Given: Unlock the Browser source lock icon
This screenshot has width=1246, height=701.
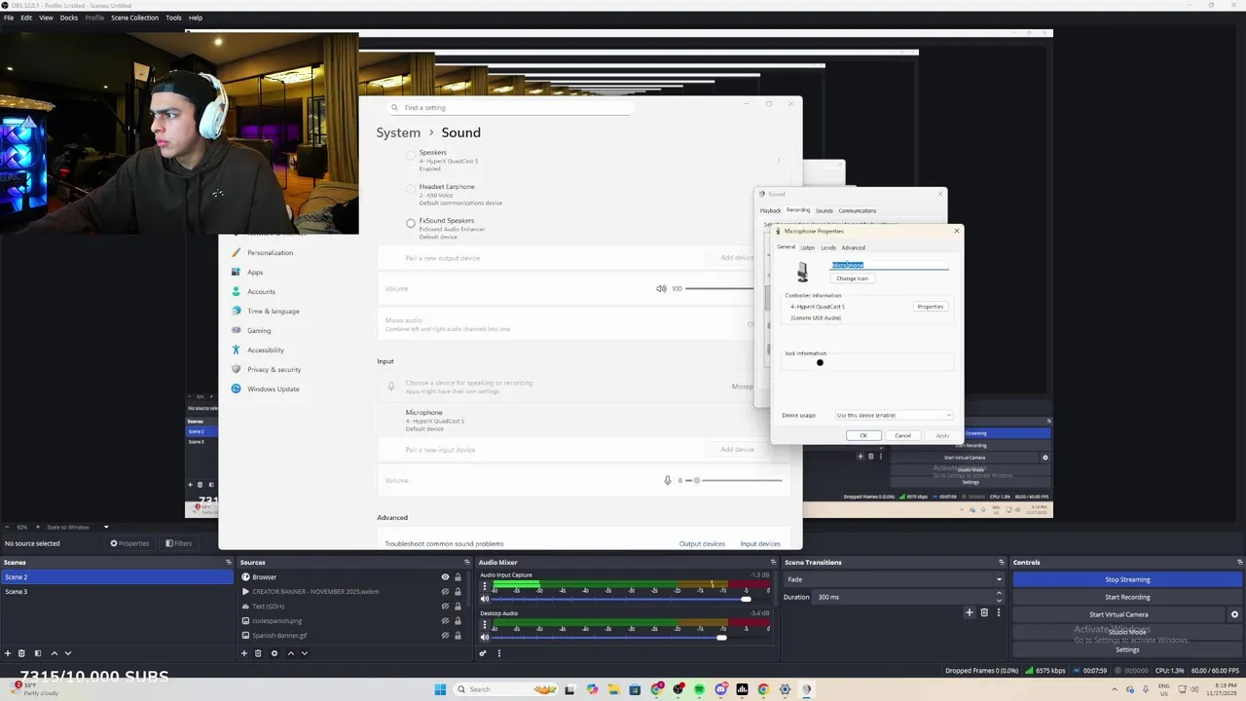Looking at the screenshot, I should (x=458, y=576).
